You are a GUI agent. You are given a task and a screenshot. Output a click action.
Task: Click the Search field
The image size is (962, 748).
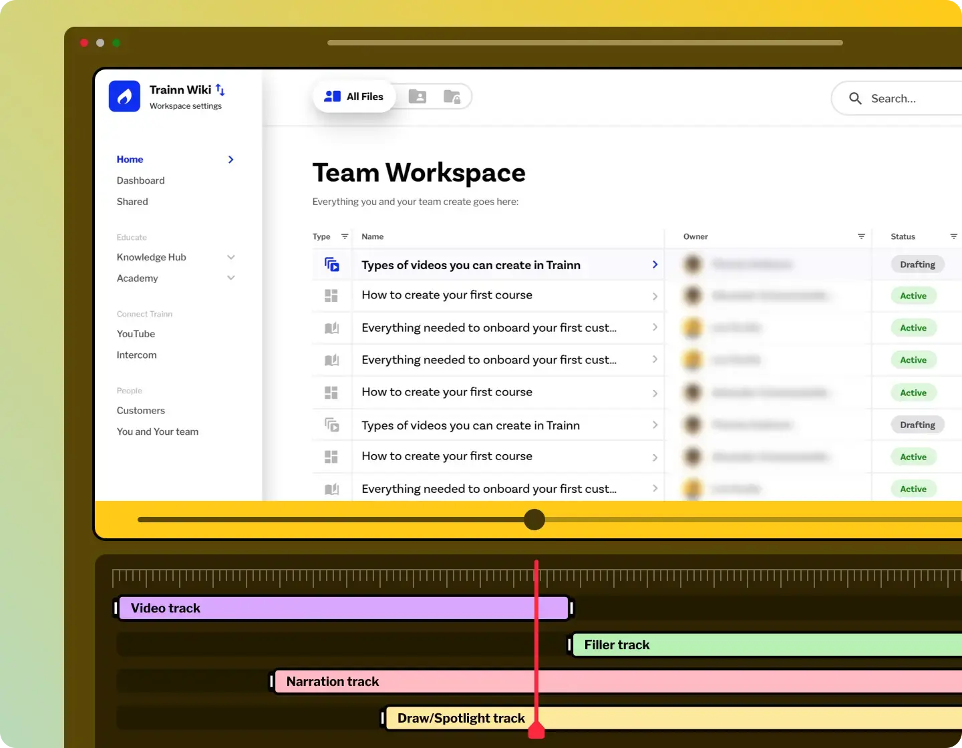[897, 99]
